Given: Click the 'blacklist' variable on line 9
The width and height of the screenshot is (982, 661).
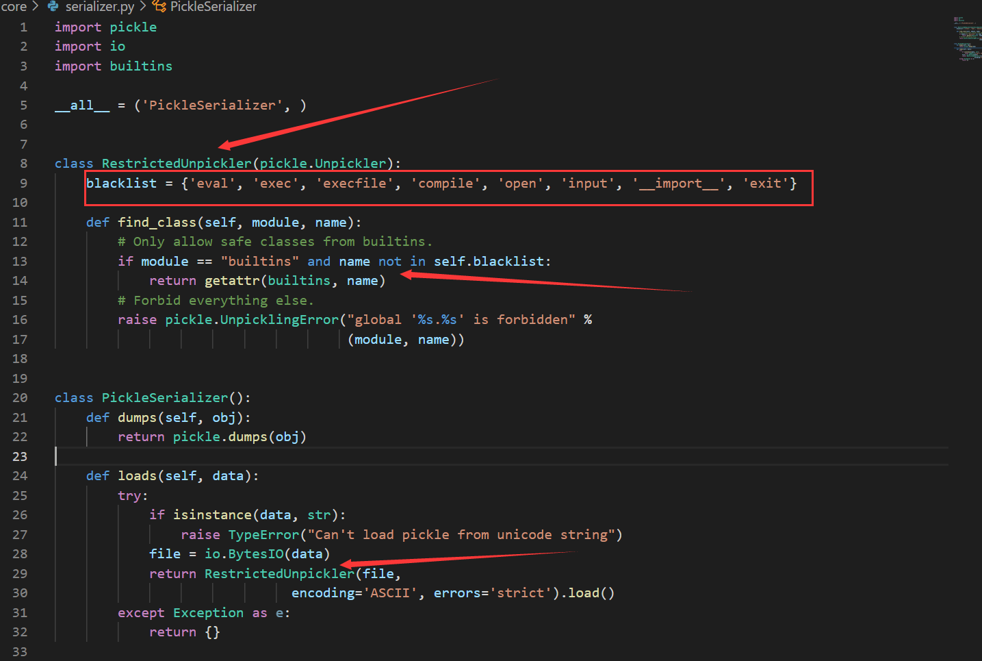Looking at the screenshot, I should (x=122, y=184).
